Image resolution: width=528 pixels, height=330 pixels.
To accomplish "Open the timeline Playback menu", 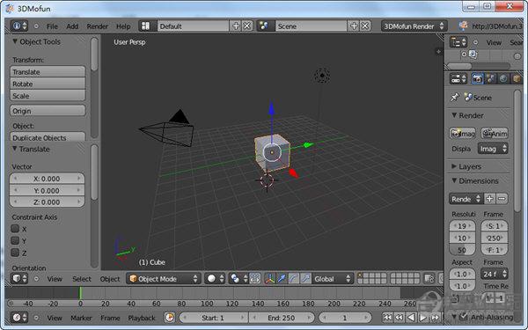I will tap(142, 318).
